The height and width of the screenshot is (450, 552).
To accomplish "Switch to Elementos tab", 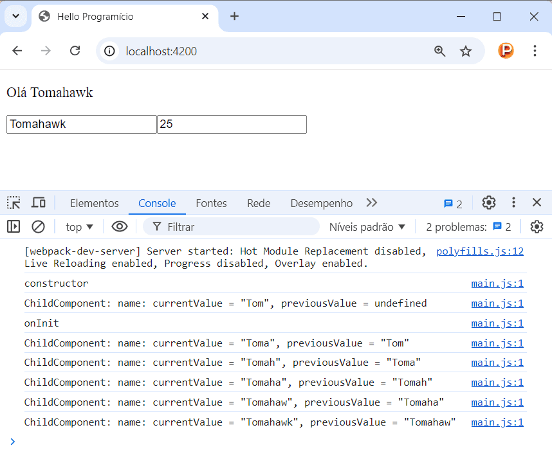I will click(x=95, y=203).
